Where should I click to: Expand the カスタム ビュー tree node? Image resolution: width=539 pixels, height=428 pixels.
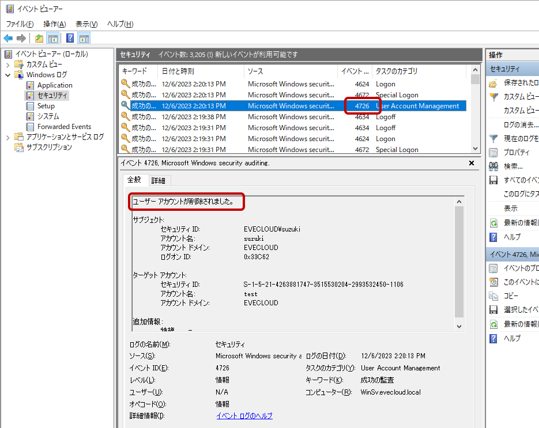[x=8, y=65]
